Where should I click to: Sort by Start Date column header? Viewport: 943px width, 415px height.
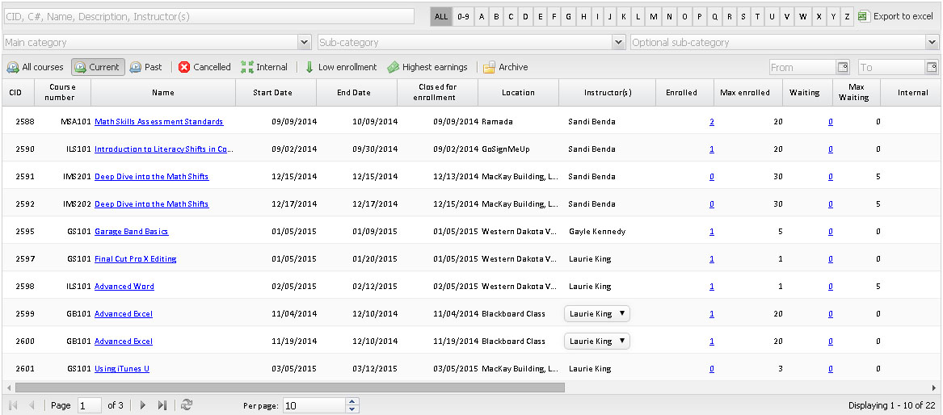[276, 93]
